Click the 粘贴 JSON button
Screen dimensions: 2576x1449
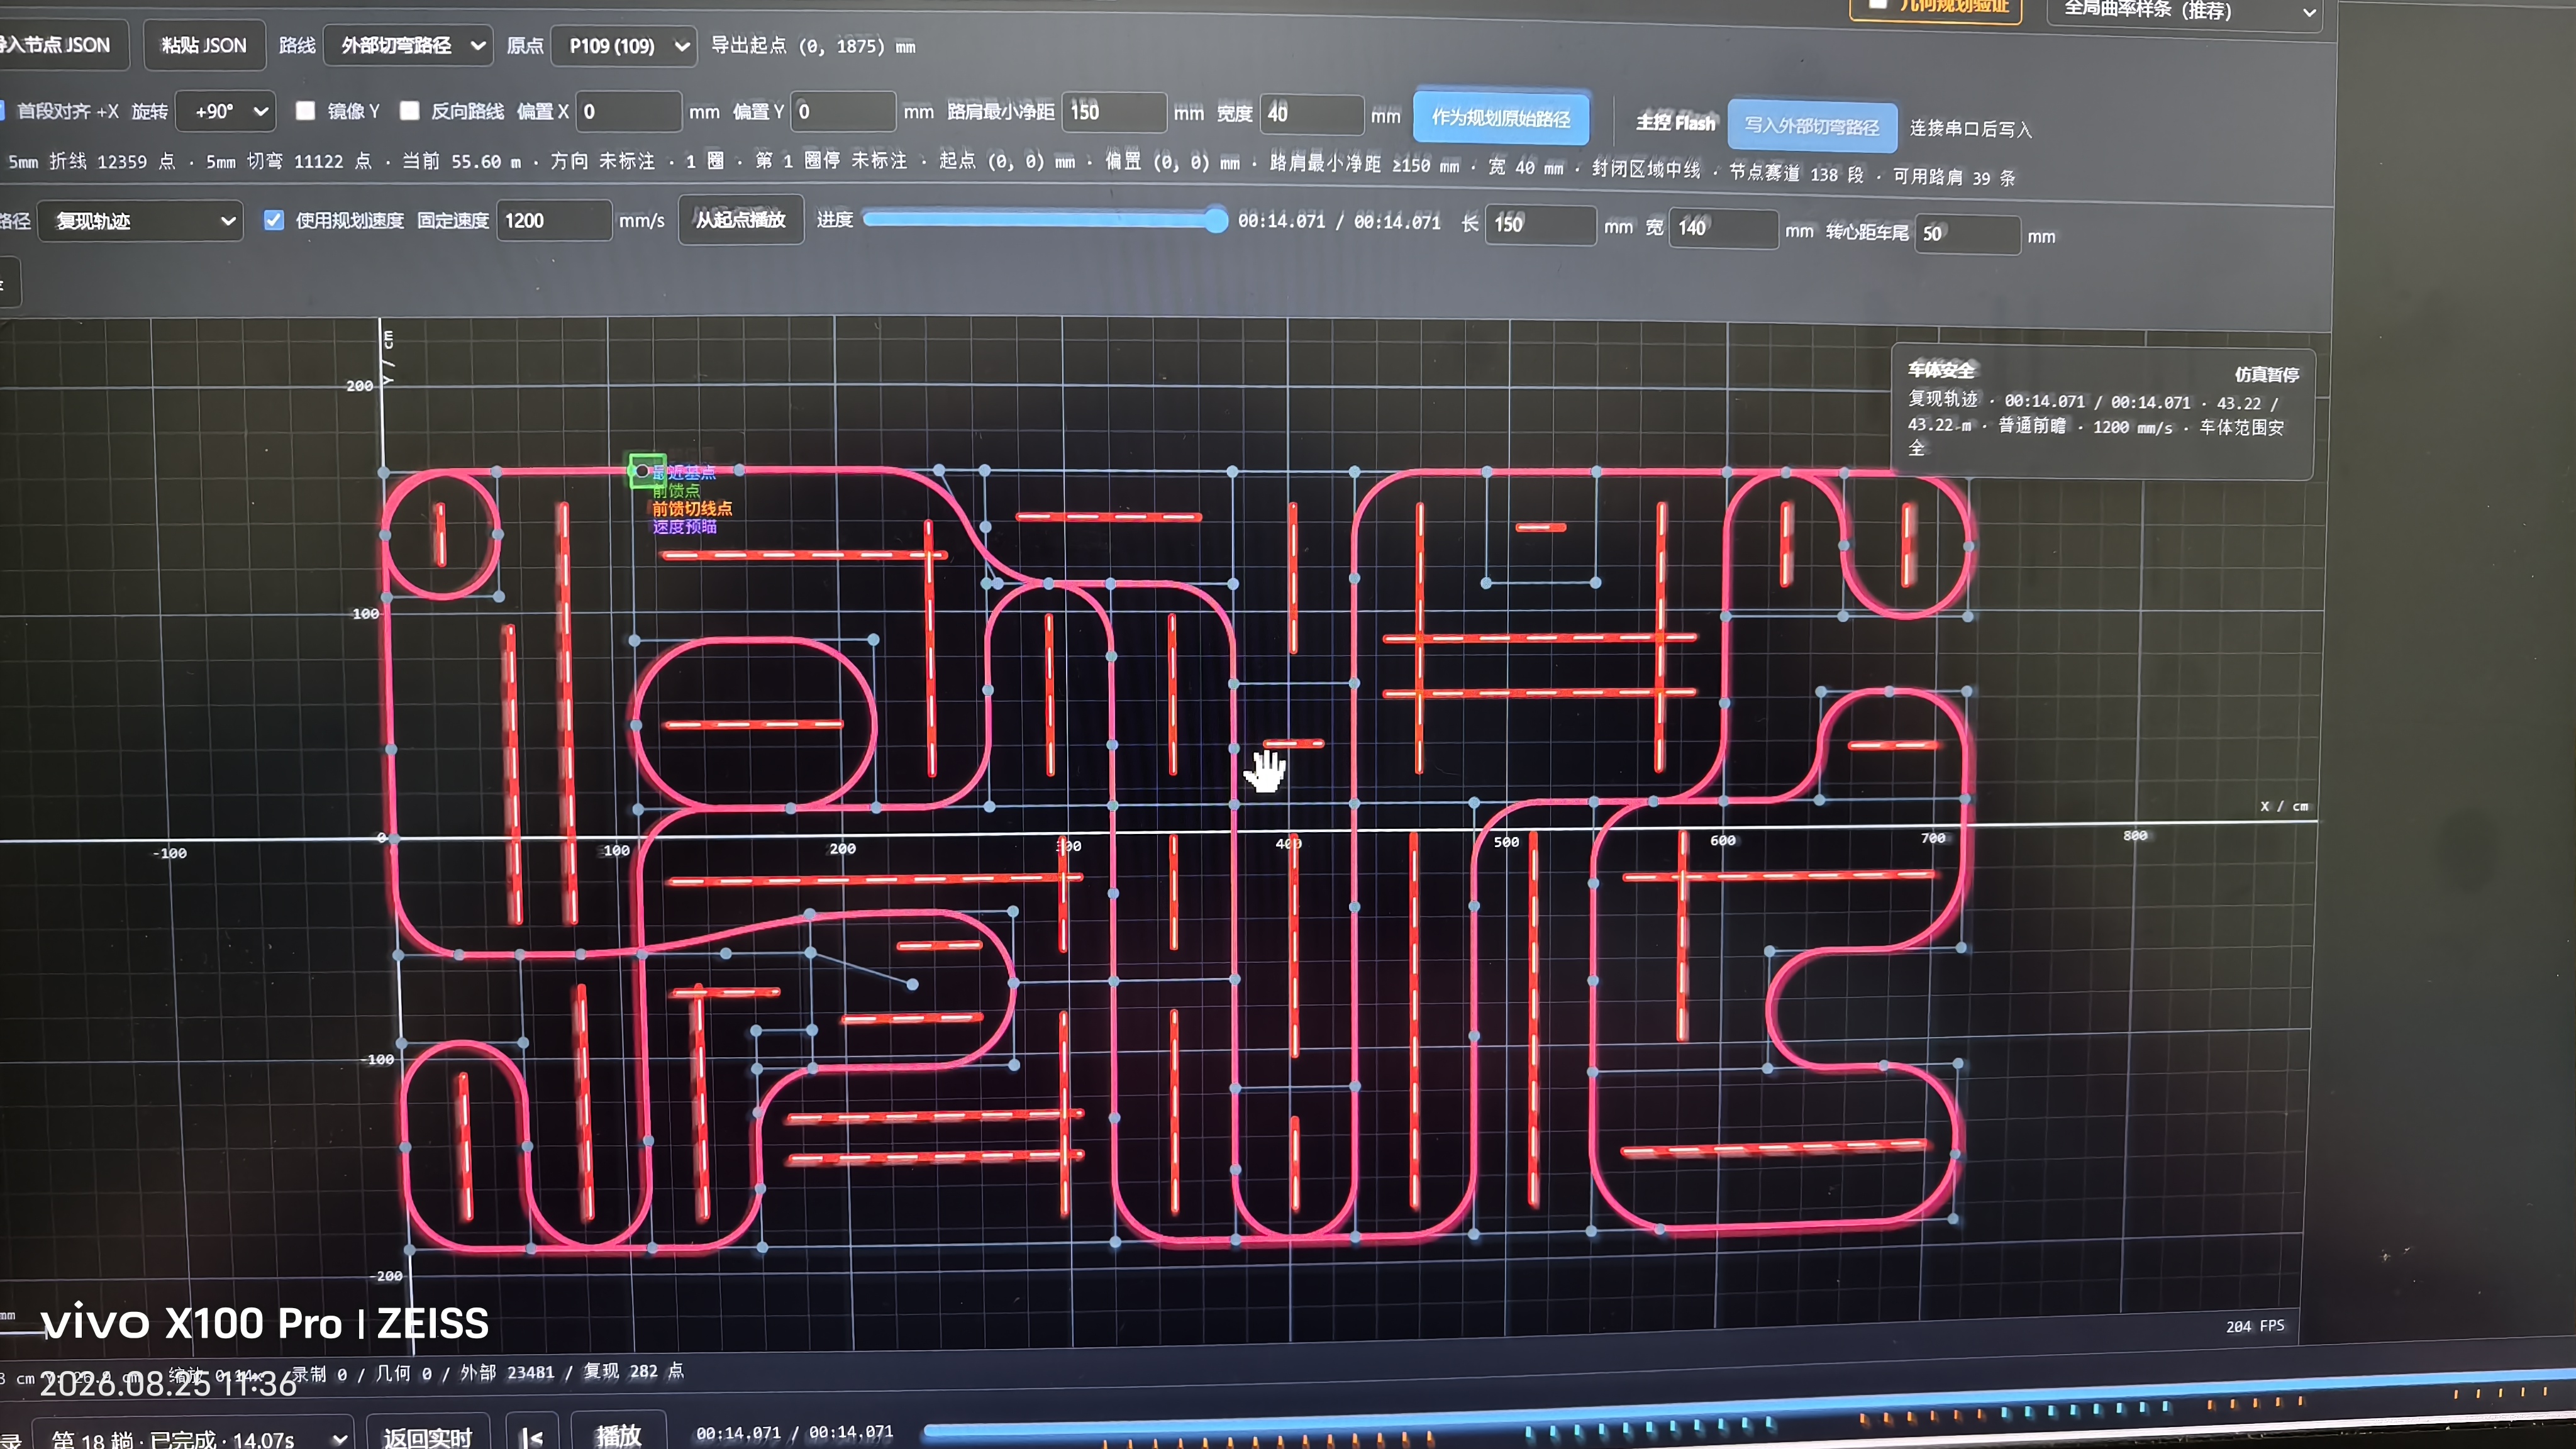tap(204, 45)
